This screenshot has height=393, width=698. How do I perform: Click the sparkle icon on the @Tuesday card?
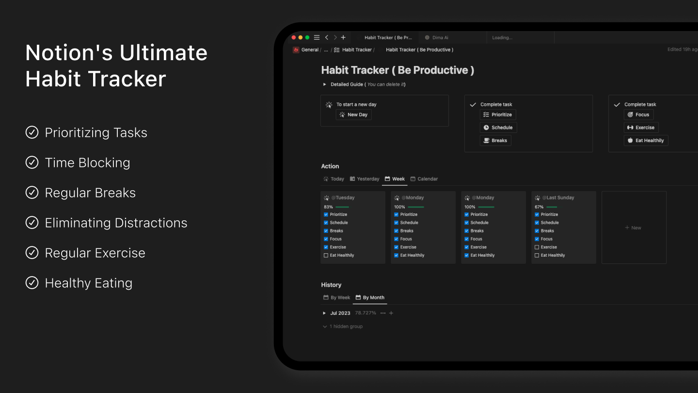click(327, 197)
